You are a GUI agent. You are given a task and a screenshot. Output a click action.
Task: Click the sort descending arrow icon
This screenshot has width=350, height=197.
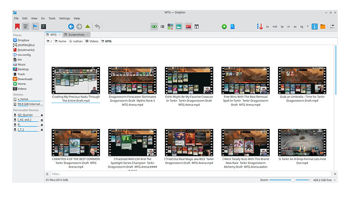260,26
